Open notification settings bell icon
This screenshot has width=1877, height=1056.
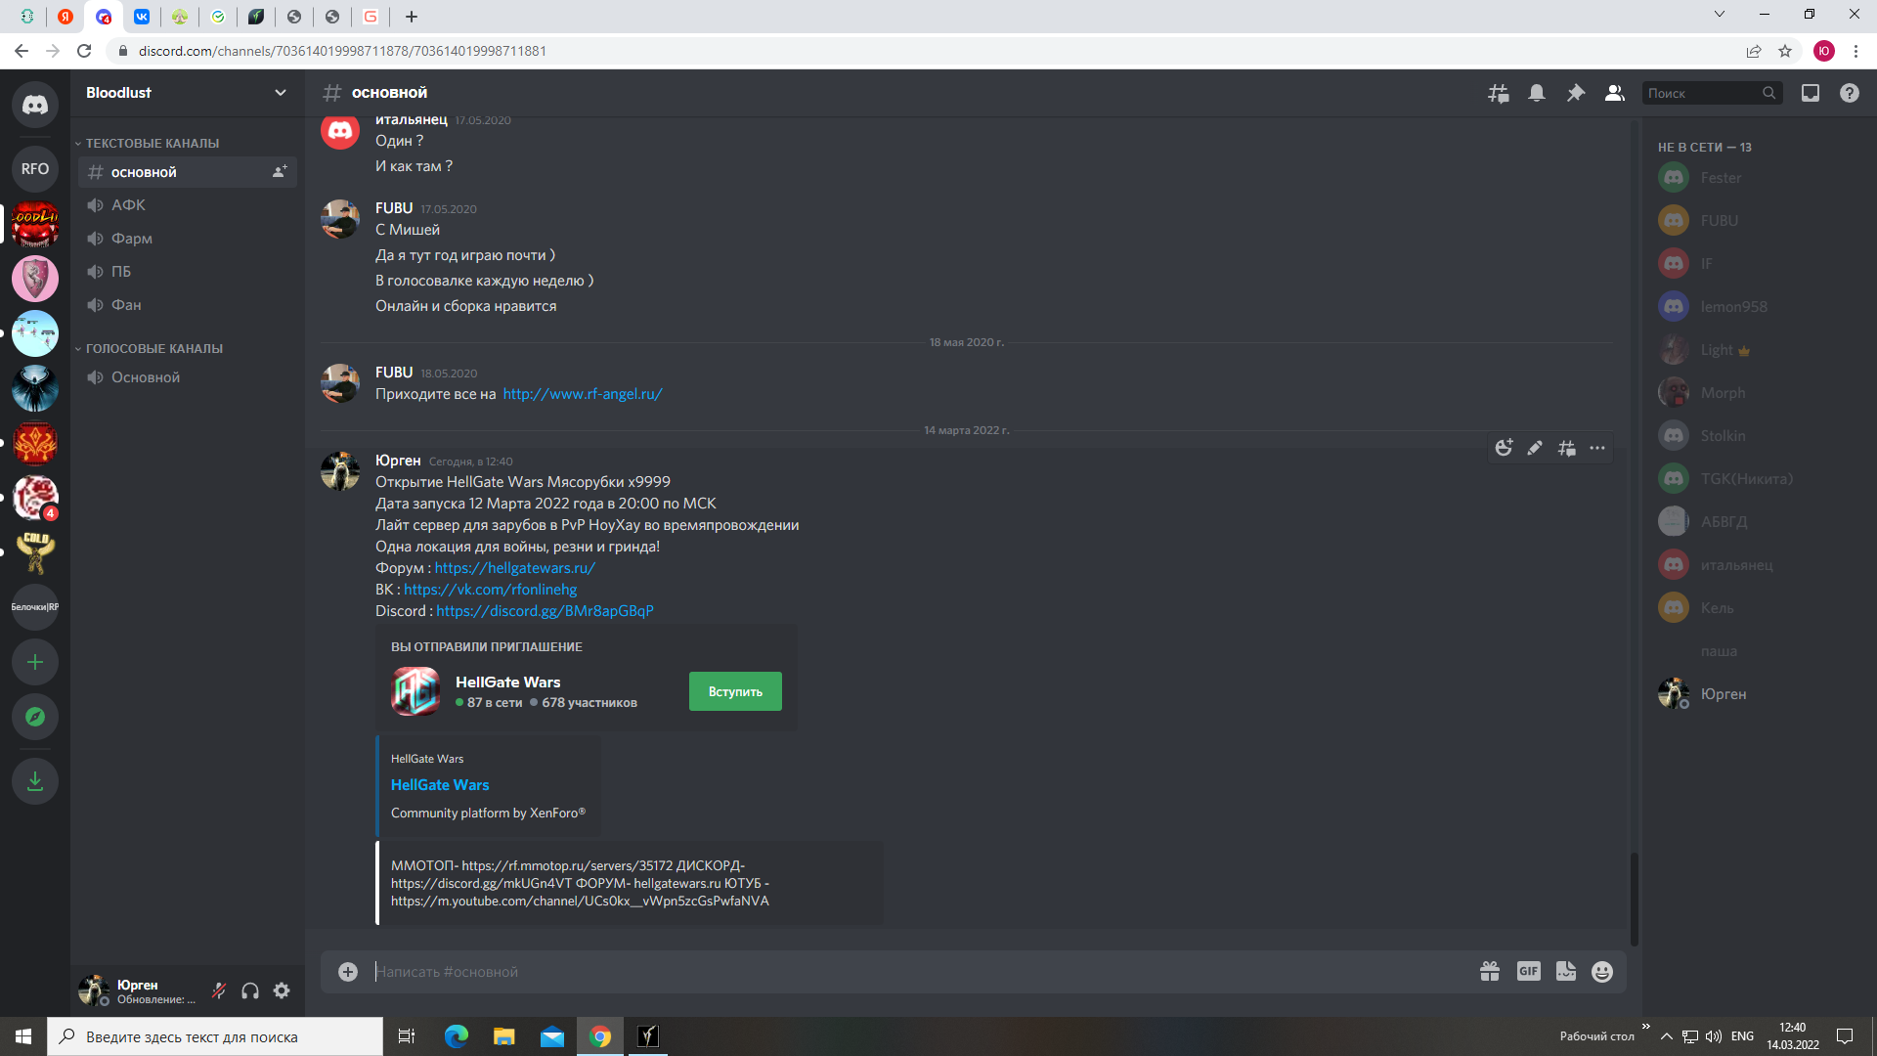[x=1537, y=93]
